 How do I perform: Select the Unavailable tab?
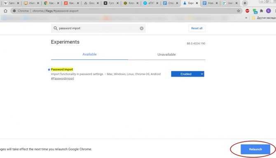coord(166,54)
